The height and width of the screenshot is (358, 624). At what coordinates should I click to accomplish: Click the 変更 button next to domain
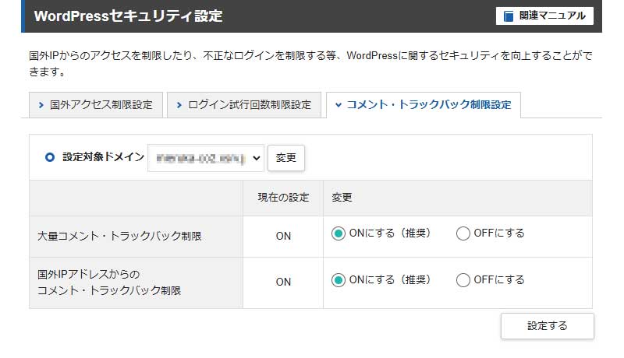click(286, 158)
